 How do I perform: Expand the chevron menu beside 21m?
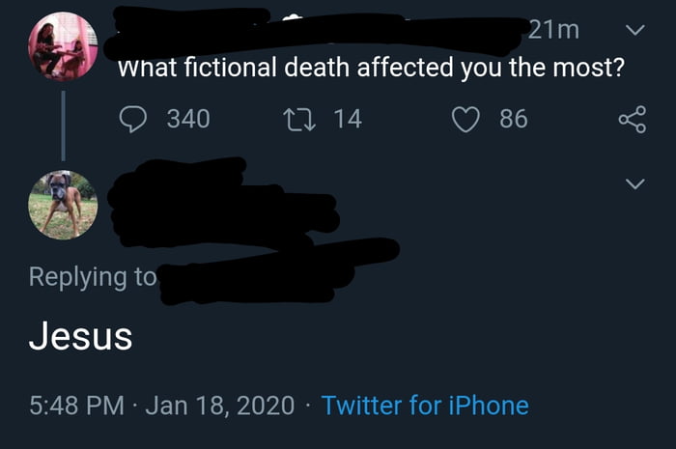[x=634, y=30]
